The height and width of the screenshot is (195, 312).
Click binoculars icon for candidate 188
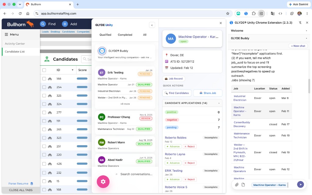(50, 79)
